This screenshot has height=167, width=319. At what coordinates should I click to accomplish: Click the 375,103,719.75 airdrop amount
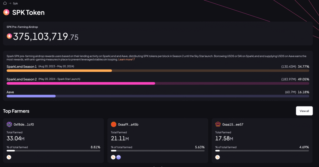click(45, 37)
